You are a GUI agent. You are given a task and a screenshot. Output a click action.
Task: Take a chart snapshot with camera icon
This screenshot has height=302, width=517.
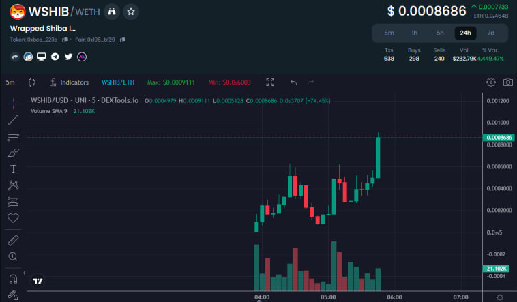[508, 82]
